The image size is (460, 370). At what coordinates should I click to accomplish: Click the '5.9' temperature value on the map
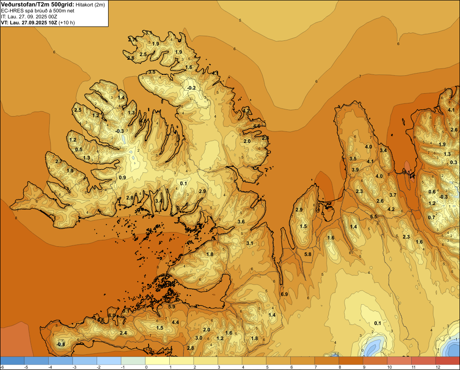[172, 307]
